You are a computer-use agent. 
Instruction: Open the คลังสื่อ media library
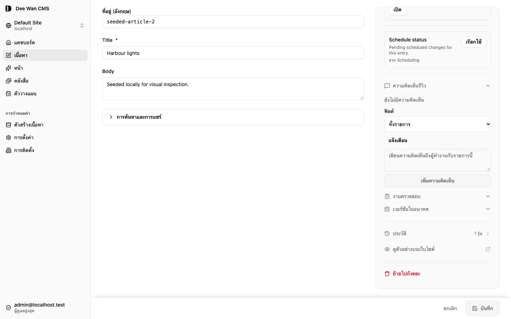45,81
